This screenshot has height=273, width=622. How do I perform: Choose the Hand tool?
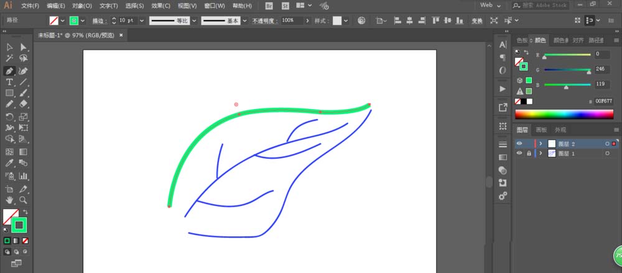click(x=9, y=200)
